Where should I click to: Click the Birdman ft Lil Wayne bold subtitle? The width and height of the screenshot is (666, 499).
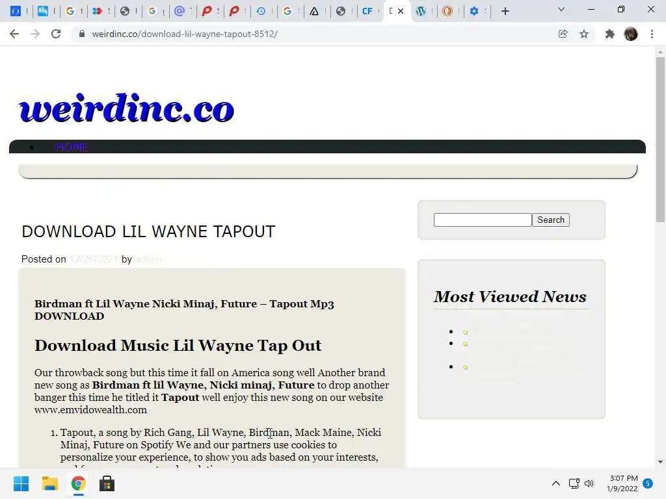(x=184, y=310)
